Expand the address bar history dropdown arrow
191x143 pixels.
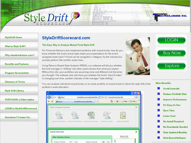click(99, 97)
